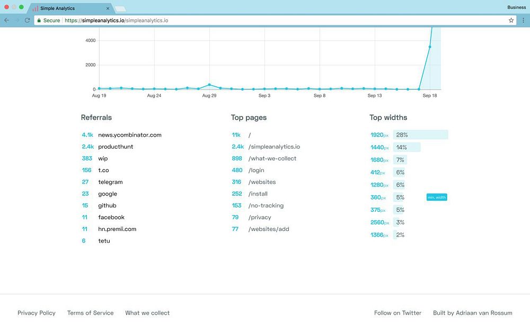
Task: Select the /no-tracking page entry
Action: click(266, 205)
